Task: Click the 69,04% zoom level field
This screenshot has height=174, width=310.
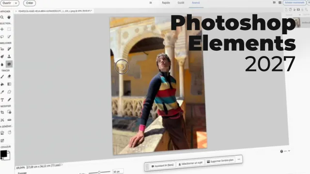Action: click(20, 168)
